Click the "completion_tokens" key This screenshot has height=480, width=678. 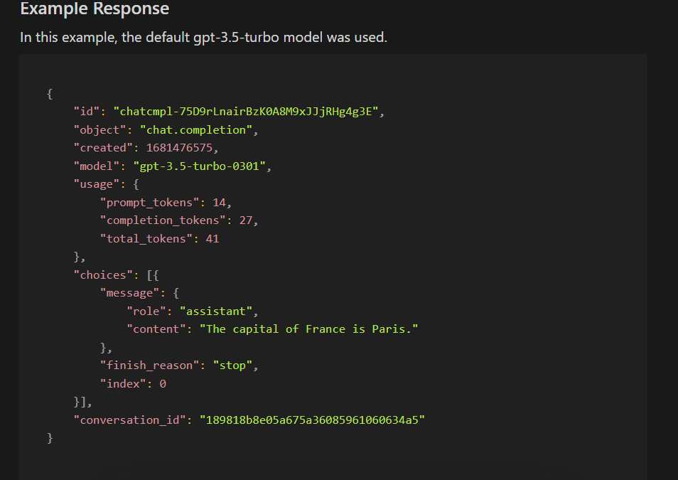(163, 220)
